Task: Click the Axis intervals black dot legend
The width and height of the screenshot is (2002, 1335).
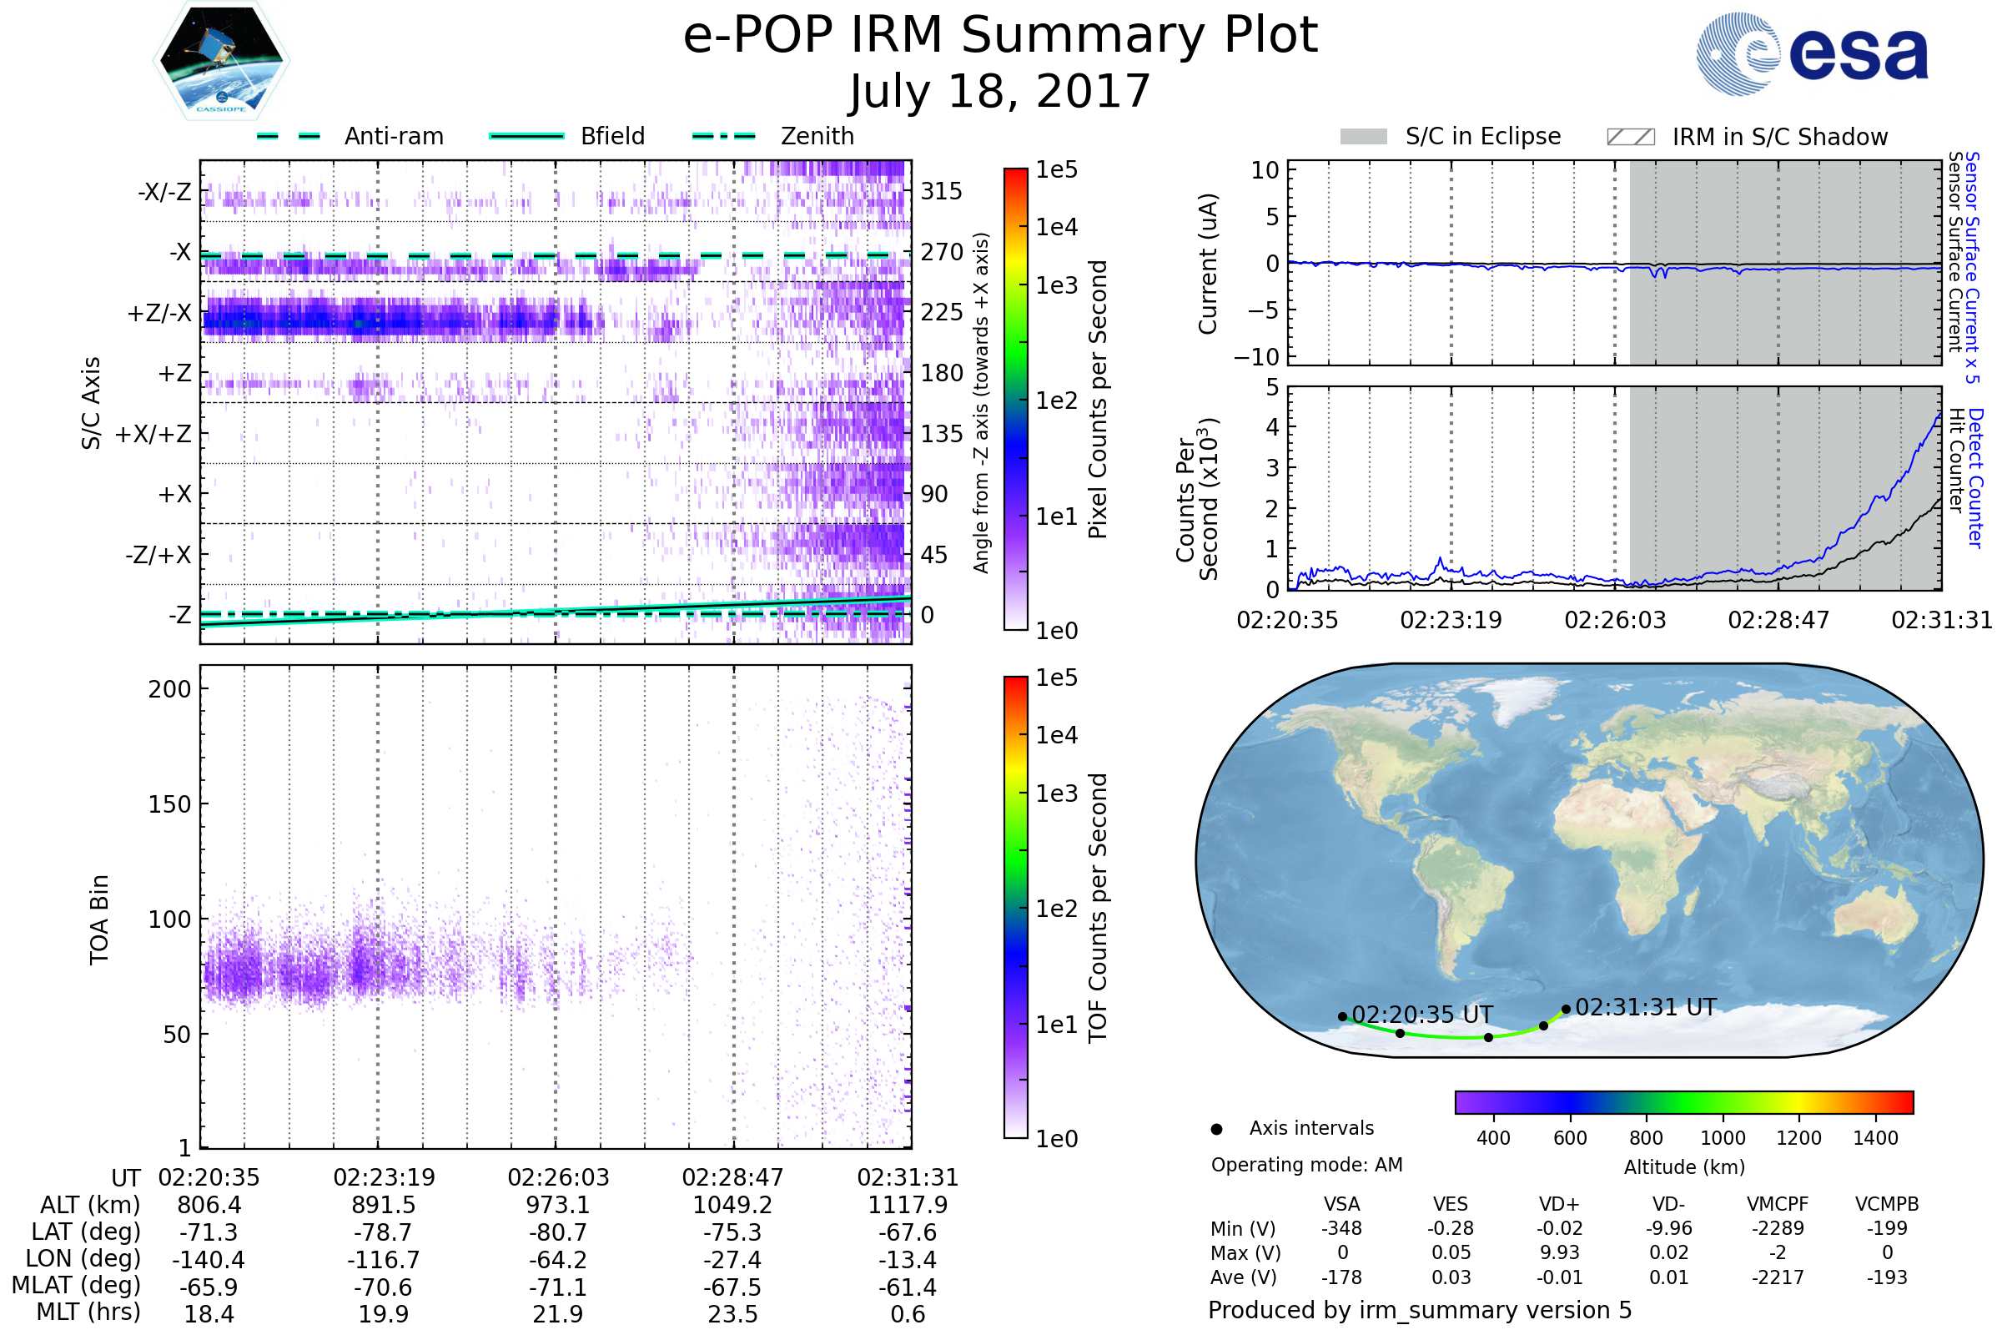Action: pyautogui.click(x=1216, y=1129)
